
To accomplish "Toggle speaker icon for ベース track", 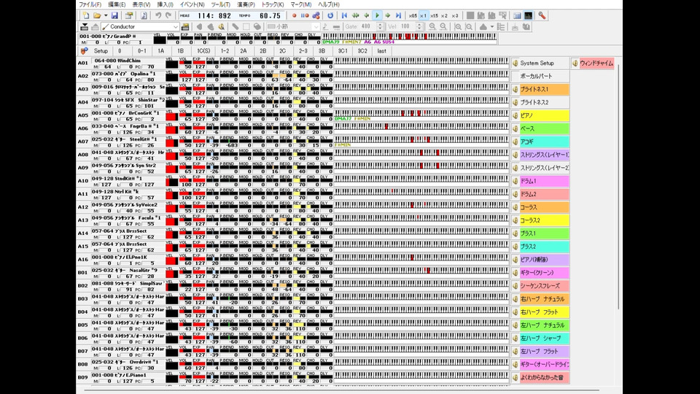I will [516, 128].
